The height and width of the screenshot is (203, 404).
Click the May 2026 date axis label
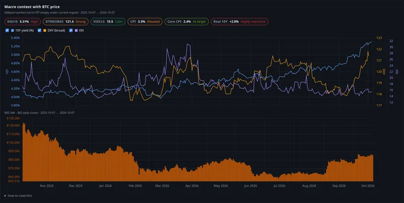click(x=221, y=186)
